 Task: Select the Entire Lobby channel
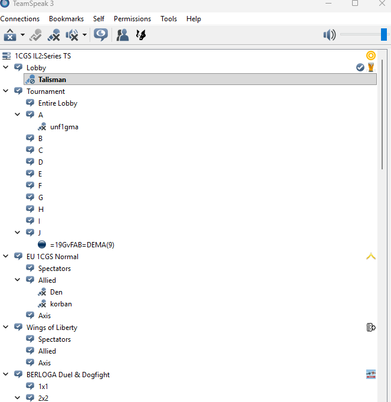(x=58, y=103)
